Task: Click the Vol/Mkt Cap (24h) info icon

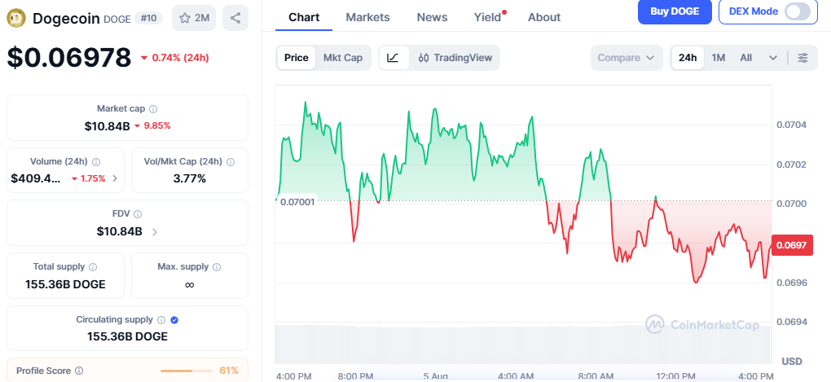Action: click(x=231, y=162)
